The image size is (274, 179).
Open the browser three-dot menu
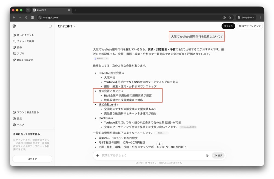tap(260, 18)
